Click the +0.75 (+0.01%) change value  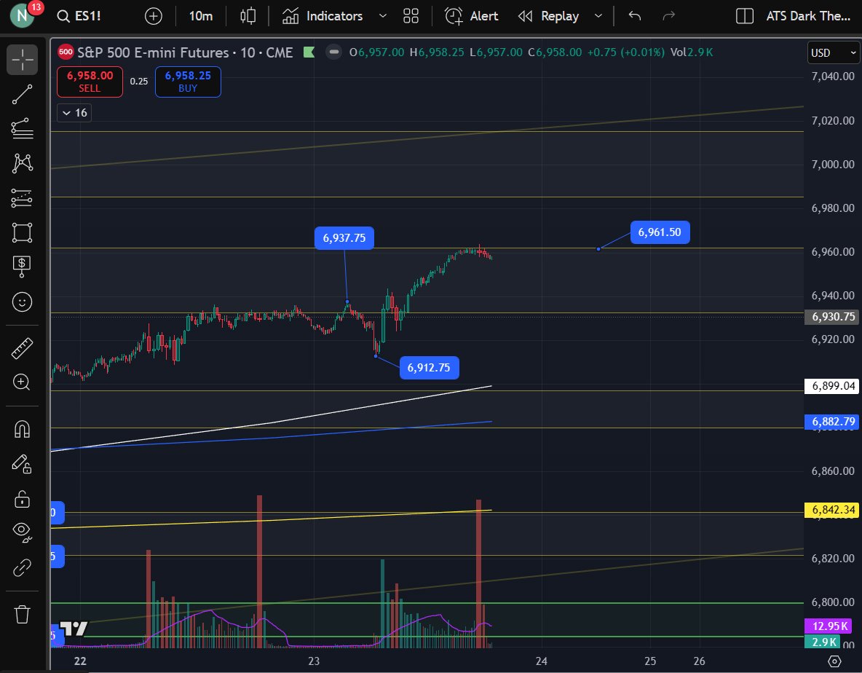[x=625, y=52]
